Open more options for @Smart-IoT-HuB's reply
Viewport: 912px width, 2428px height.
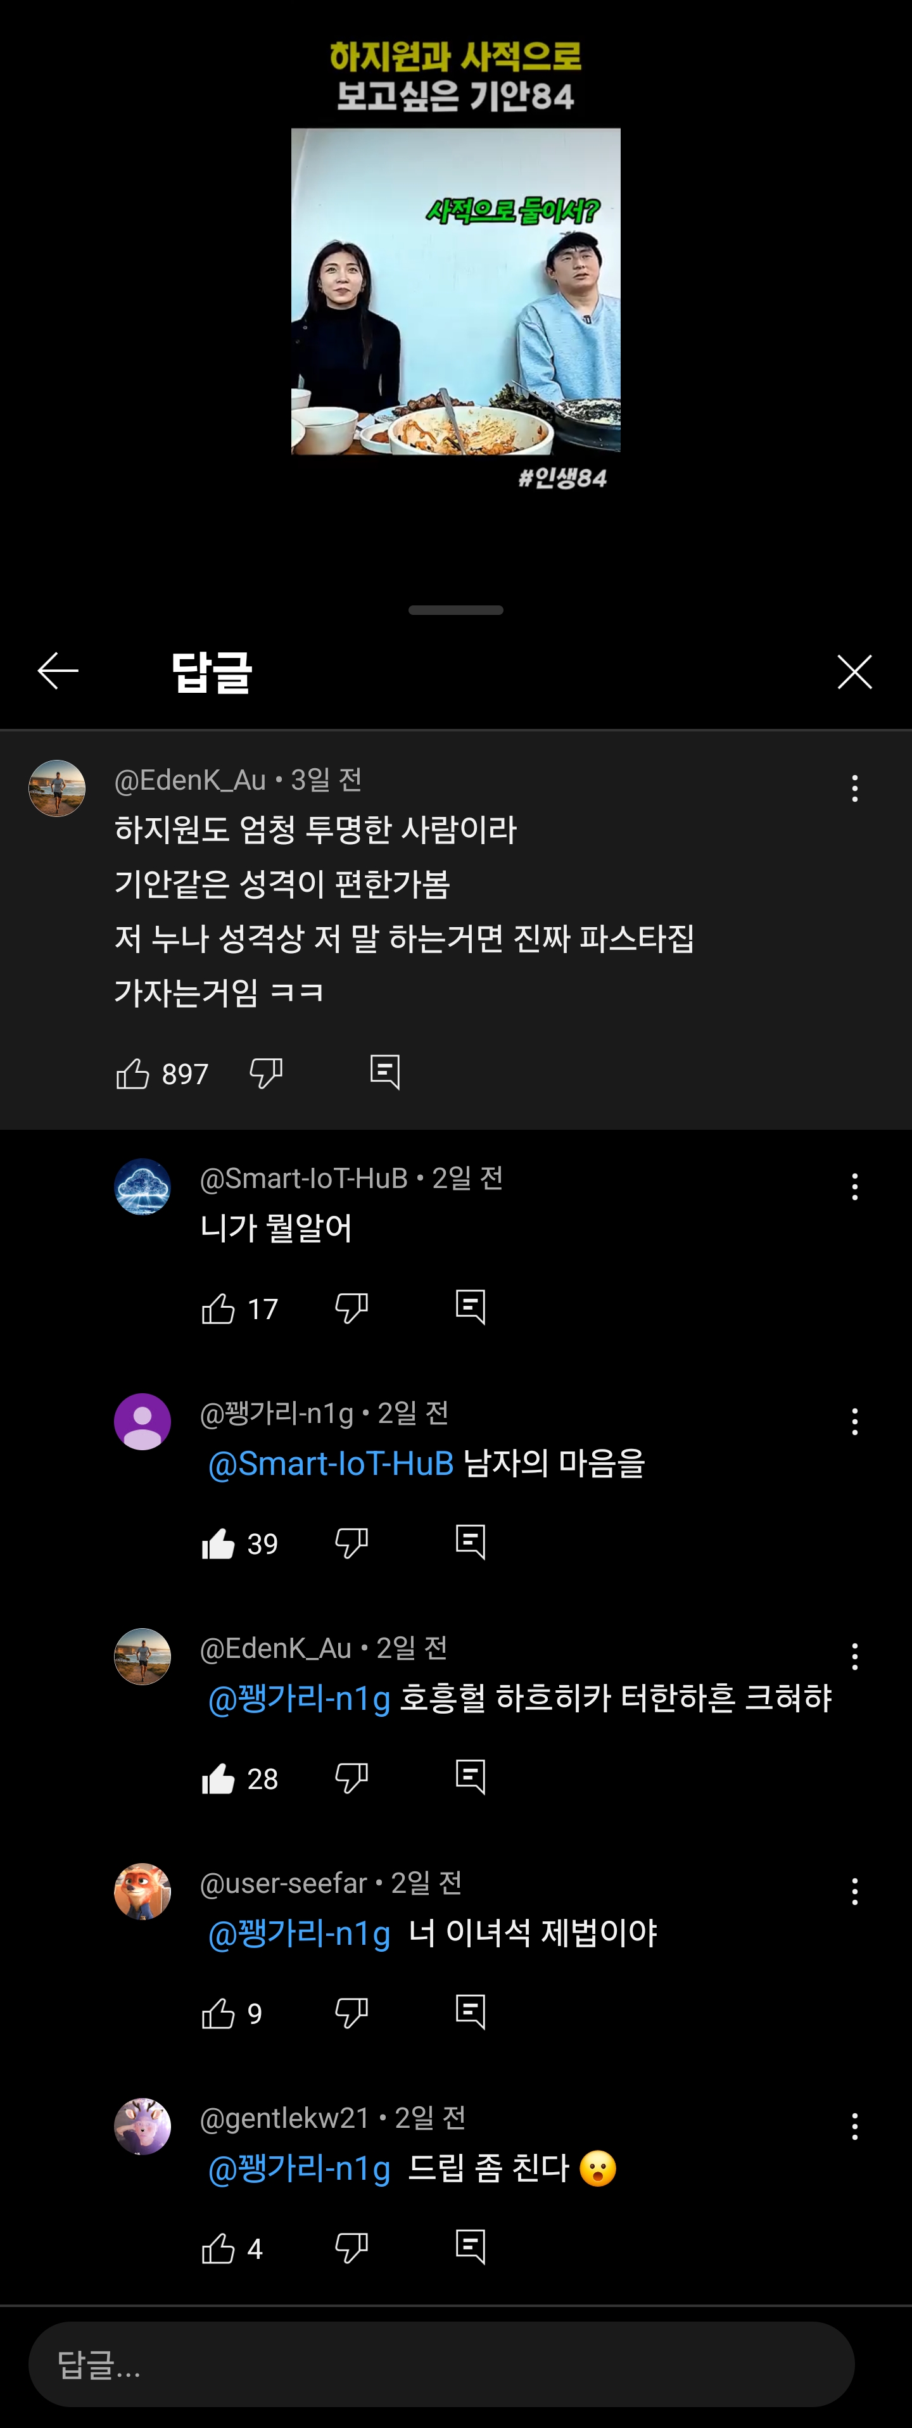(854, 1187)
